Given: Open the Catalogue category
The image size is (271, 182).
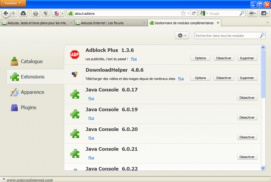Looking at the screenshot, I should point(35,61).
